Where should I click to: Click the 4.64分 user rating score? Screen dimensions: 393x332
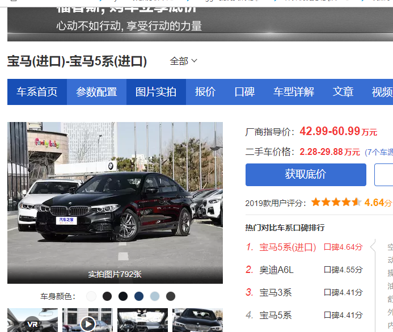pos(378,203)
